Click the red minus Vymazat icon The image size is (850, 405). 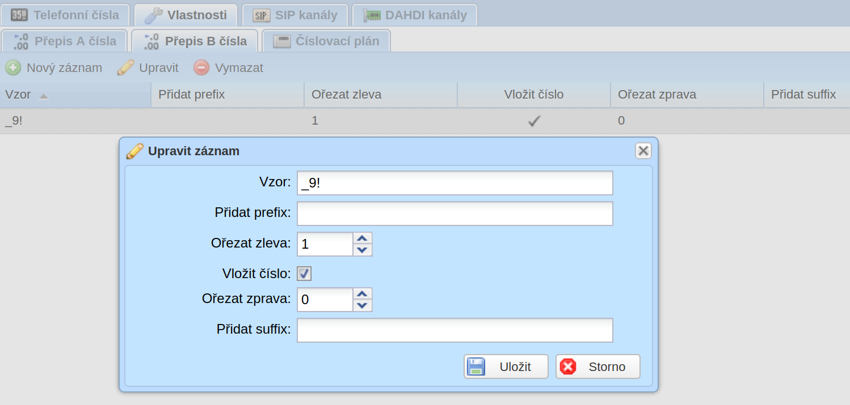click(201, 68)
